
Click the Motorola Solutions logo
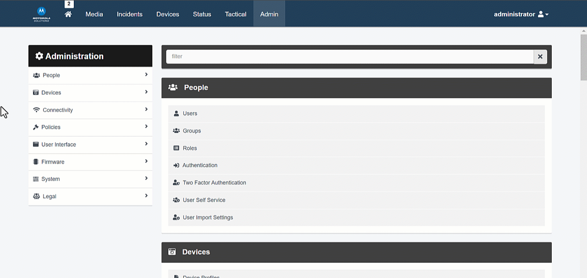tap(41, 14)
